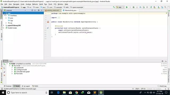Image resolution: width=170 pixels, height=95 pixels.
Task: Open the Terminal tool window
Action: 8,86
